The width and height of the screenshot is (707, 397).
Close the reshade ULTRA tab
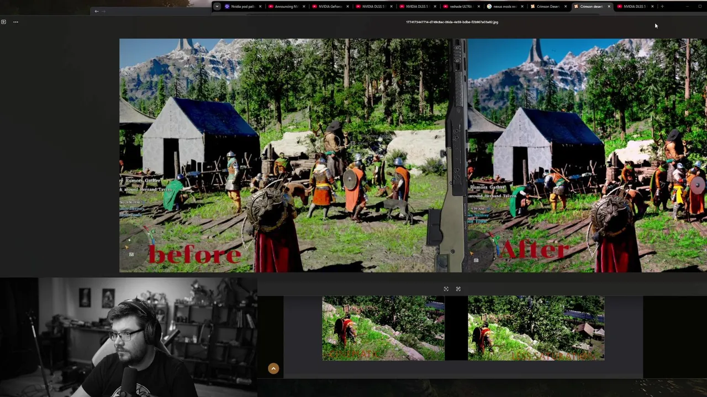click(478, 7)
